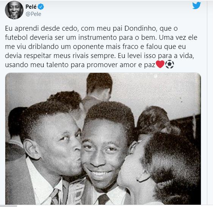Click the word Dondinho in the tweet

[x=140, y=28]
